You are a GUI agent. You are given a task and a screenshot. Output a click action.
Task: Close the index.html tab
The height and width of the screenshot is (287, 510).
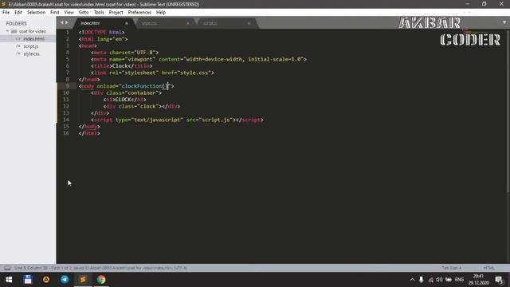click(x=127, y=23)
